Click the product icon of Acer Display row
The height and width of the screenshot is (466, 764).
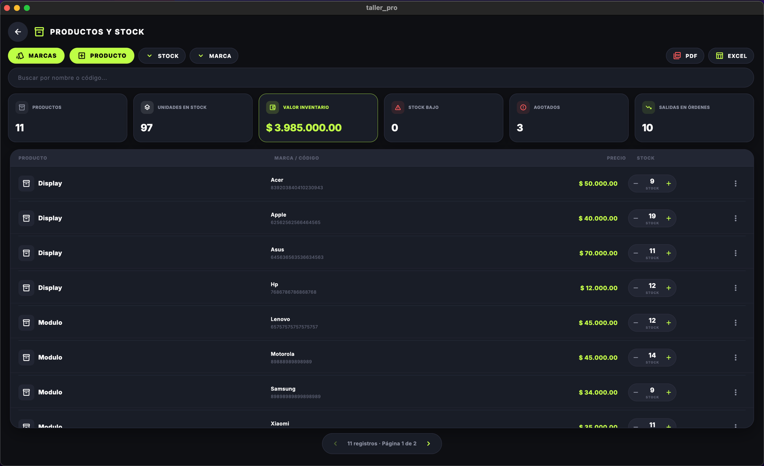(26, 184)
